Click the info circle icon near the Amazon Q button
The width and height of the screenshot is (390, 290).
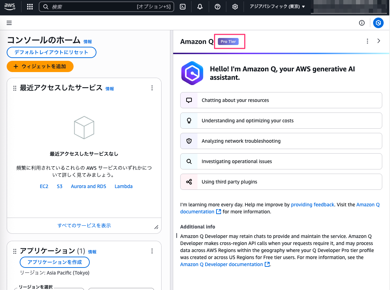362,23
